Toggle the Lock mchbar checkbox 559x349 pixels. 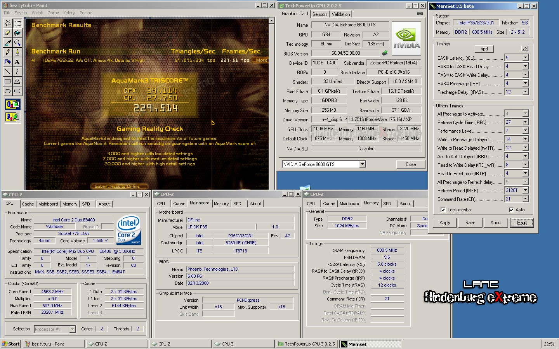coord(443,210)
